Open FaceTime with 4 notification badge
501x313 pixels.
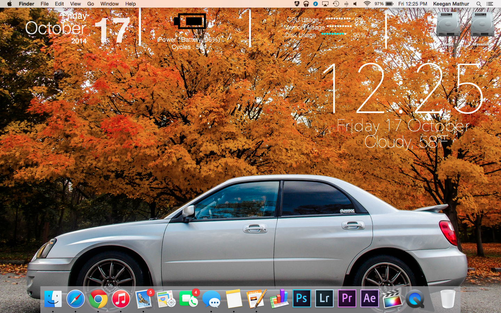(x=189, y=299)
